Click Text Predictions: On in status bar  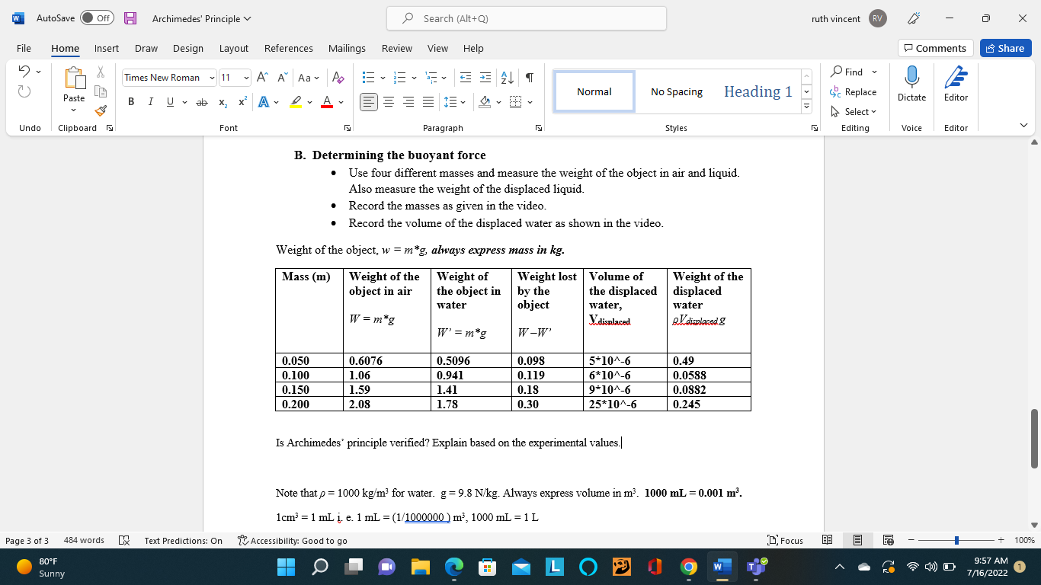coord(184,540)
